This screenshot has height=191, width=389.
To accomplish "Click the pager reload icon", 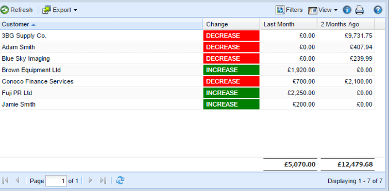I will pos(120,181).
